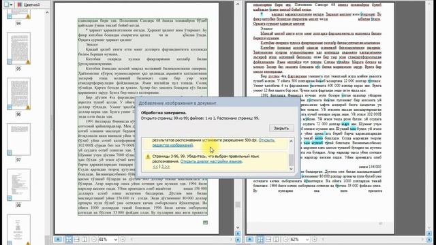Image resolution: width=436 pixels, height=245 pixels.
Task: Click the dialog message list down arrow
Action: click(x=291, y=169)
